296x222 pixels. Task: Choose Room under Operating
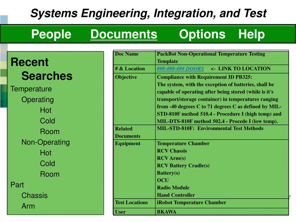(x=50, y=132)
